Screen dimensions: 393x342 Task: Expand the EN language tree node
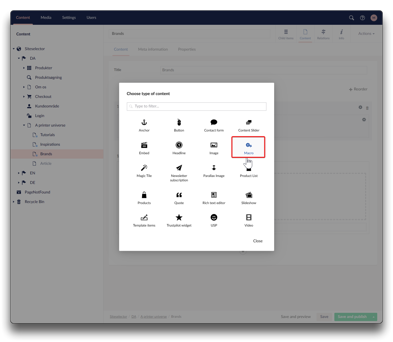point(19,173)
